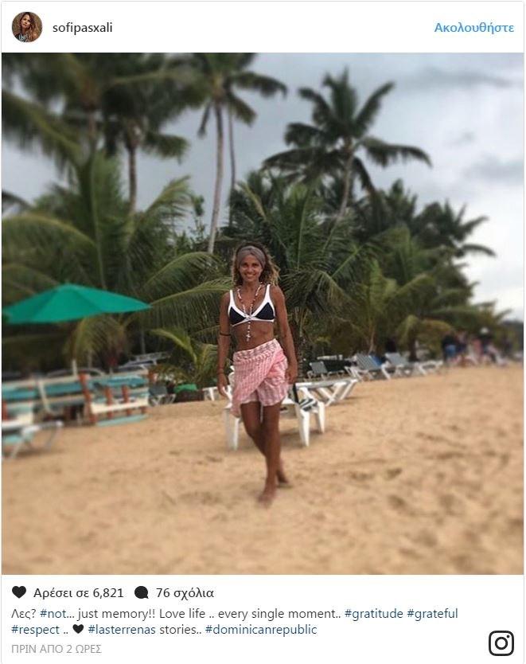
Task: Open the Instagram logo icon
Action: coord(501,643)
